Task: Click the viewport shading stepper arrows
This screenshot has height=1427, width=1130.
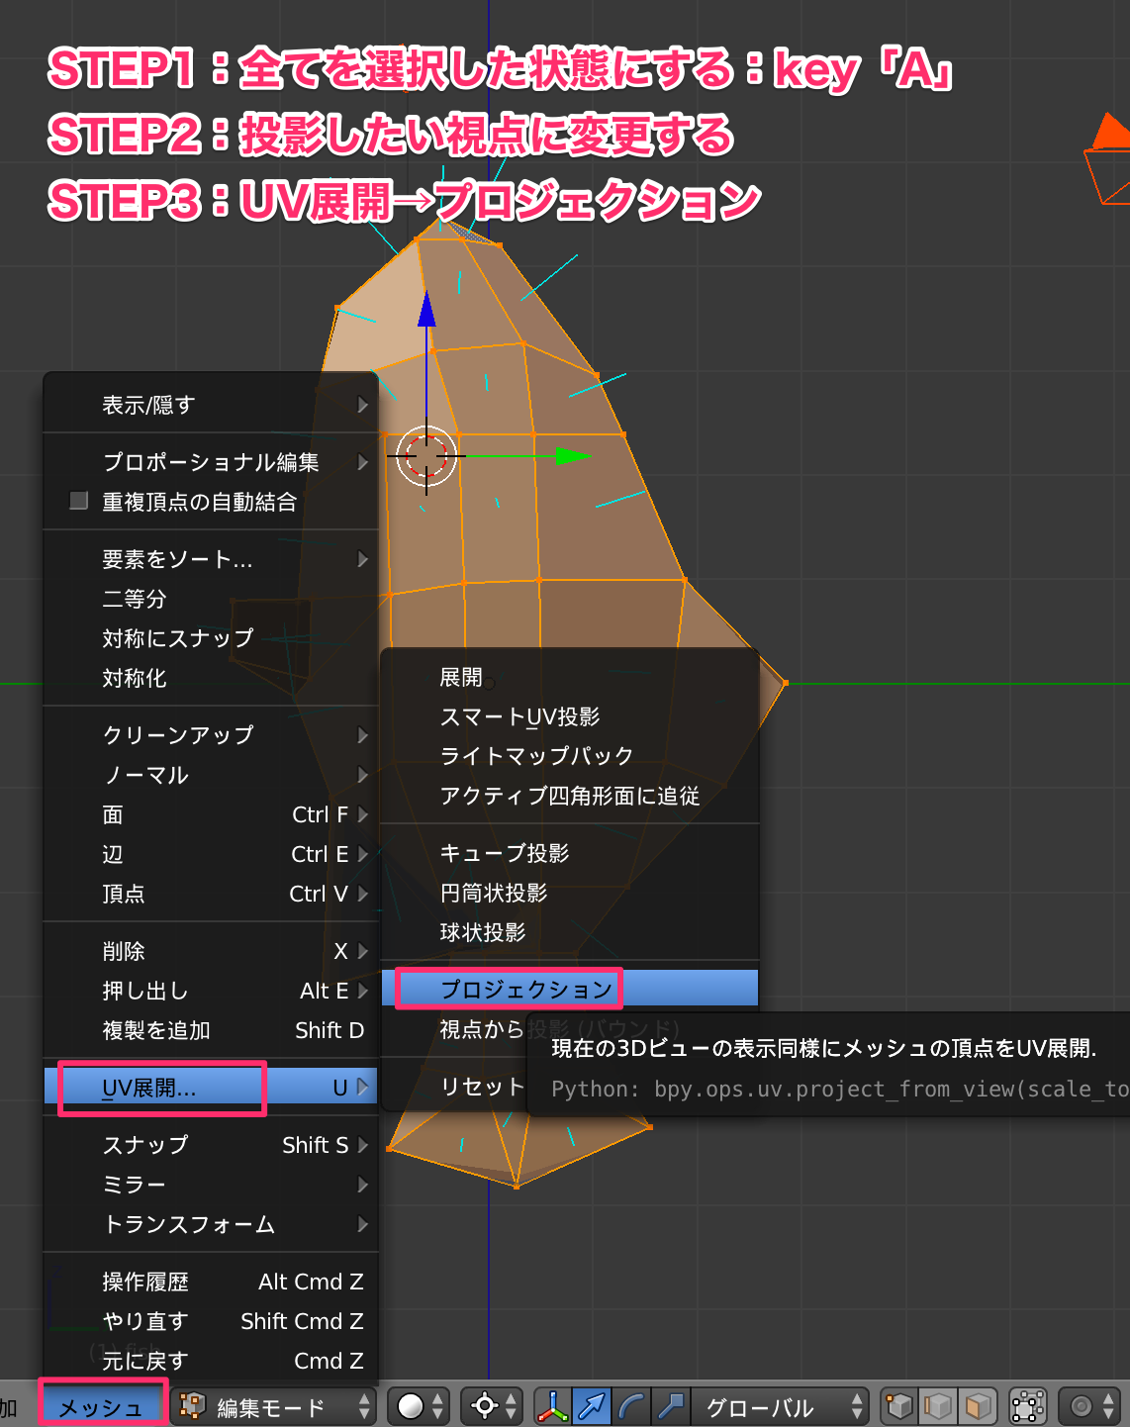Action: [x=435, y=1405]
